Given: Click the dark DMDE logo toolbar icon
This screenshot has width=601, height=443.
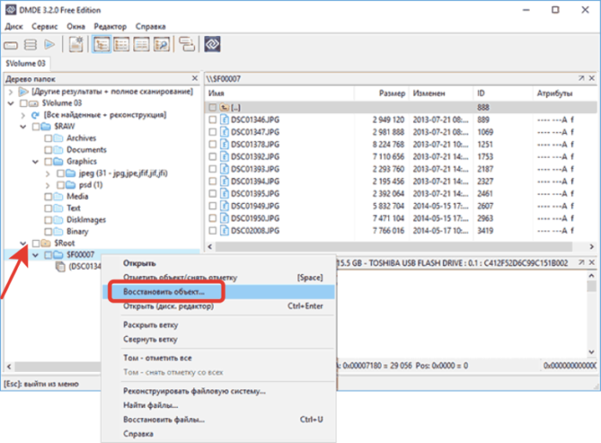Looking at the screenshot, I should coord(212,45).
